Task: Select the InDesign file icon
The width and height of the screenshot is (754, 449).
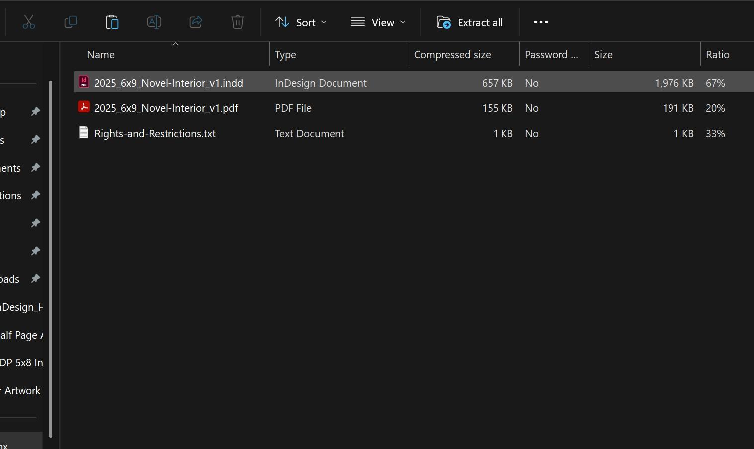Action: [84, 82]
